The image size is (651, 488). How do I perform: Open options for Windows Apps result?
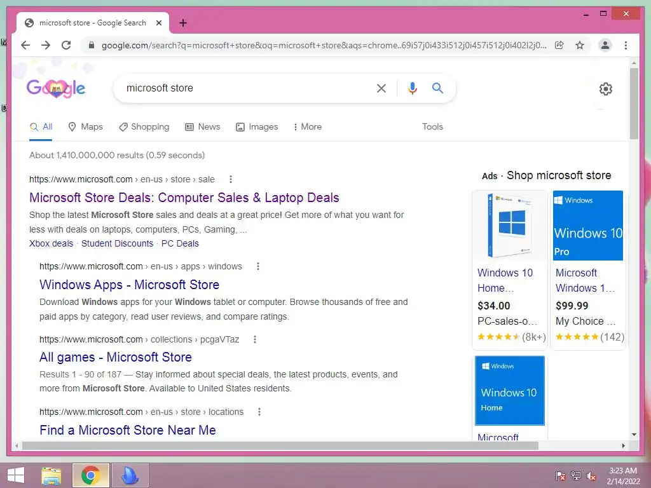pos(258,266)
